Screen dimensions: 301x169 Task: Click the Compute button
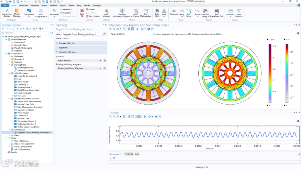(x=174, y=12)
